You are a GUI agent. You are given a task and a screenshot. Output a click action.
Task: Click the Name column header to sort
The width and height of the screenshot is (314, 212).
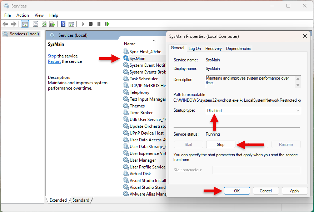click(130, 44)
